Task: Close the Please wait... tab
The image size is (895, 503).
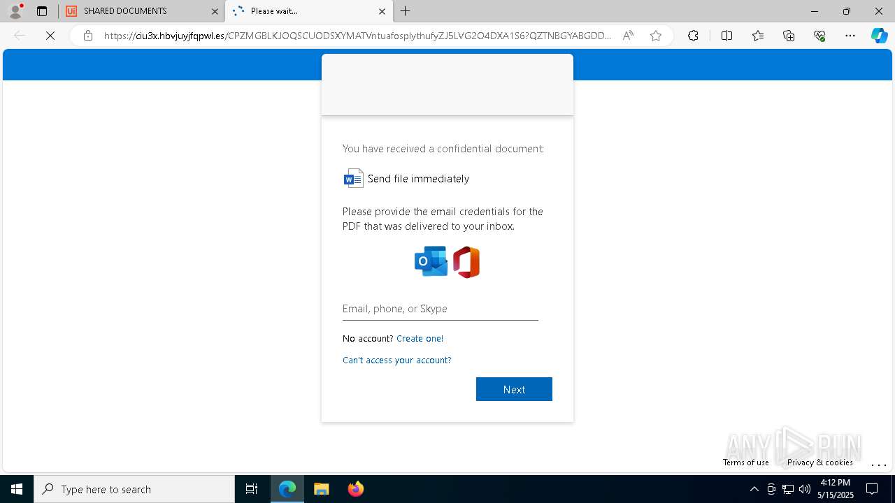Action: [382, 11]
